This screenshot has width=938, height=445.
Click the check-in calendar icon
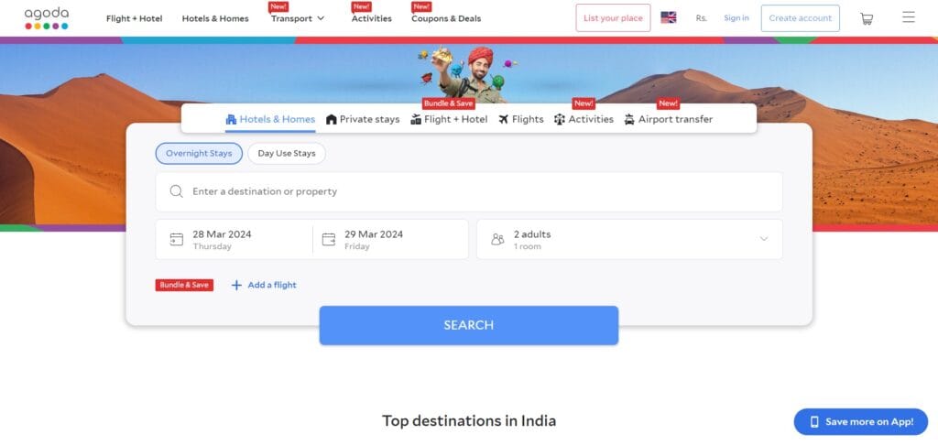177,239
